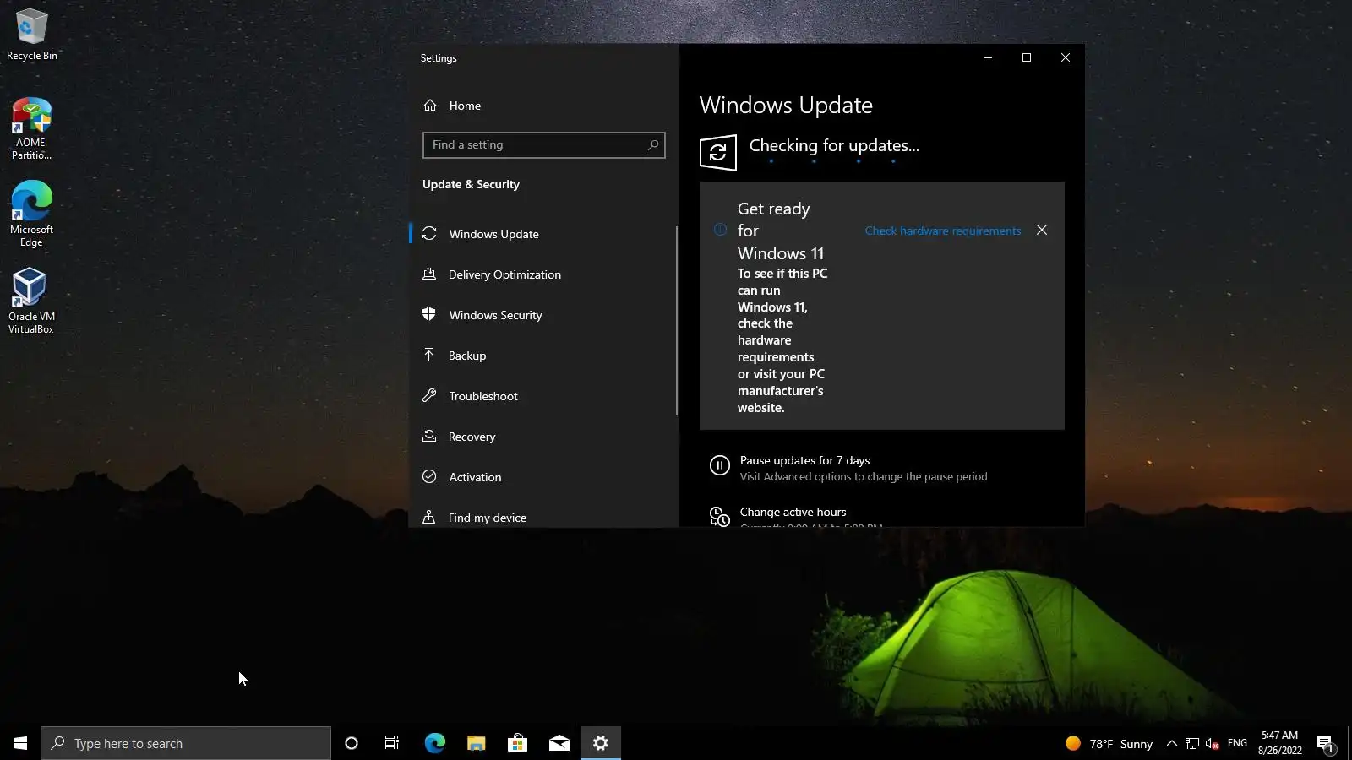Dismiss the Get ready for Windows 11 banner

point(1042,230)
